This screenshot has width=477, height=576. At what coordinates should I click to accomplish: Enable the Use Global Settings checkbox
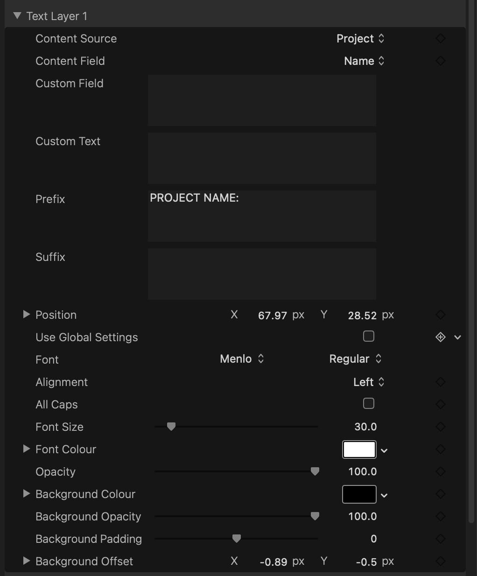369,337
